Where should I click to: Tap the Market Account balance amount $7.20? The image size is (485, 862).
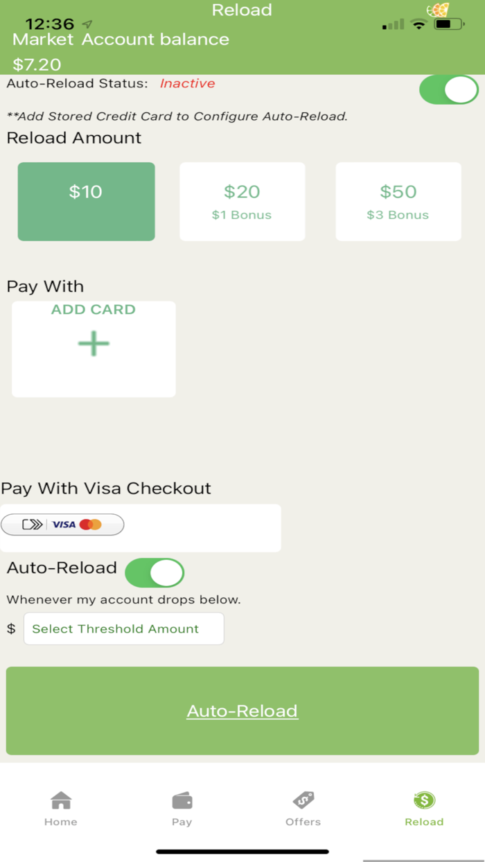(37, 65)
